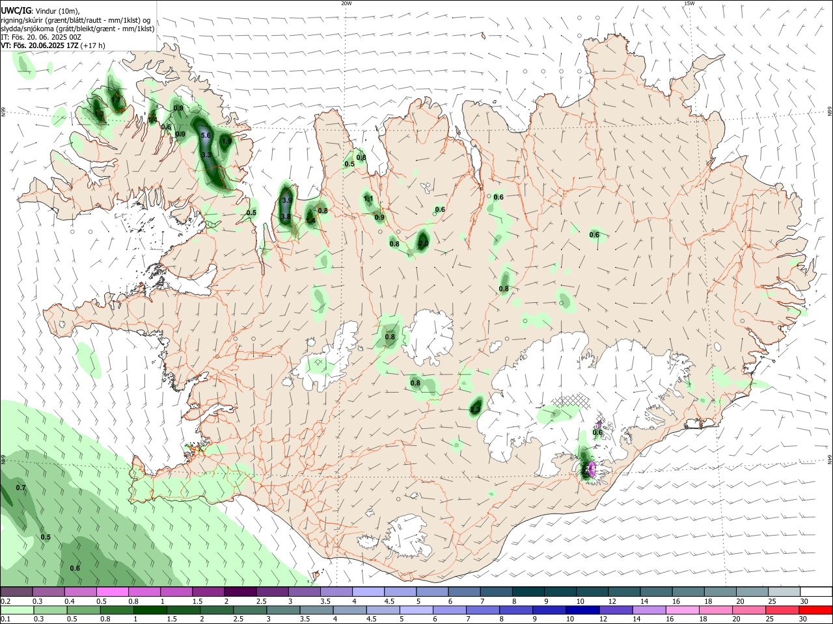Select the 0.4 label on the snow legend
833x624 pixels.
(x=70, y=601)
